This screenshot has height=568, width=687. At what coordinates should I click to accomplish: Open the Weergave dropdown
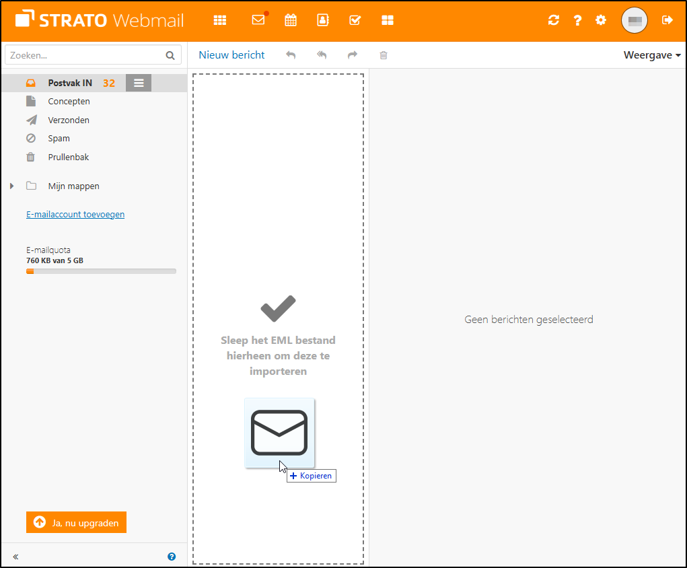651,55
